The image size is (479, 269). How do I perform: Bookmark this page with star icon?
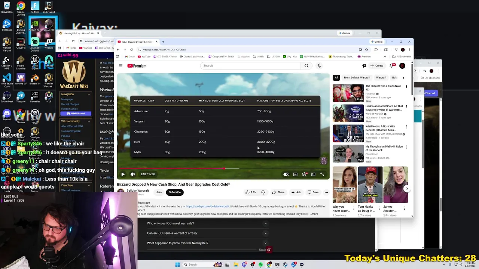366,50
